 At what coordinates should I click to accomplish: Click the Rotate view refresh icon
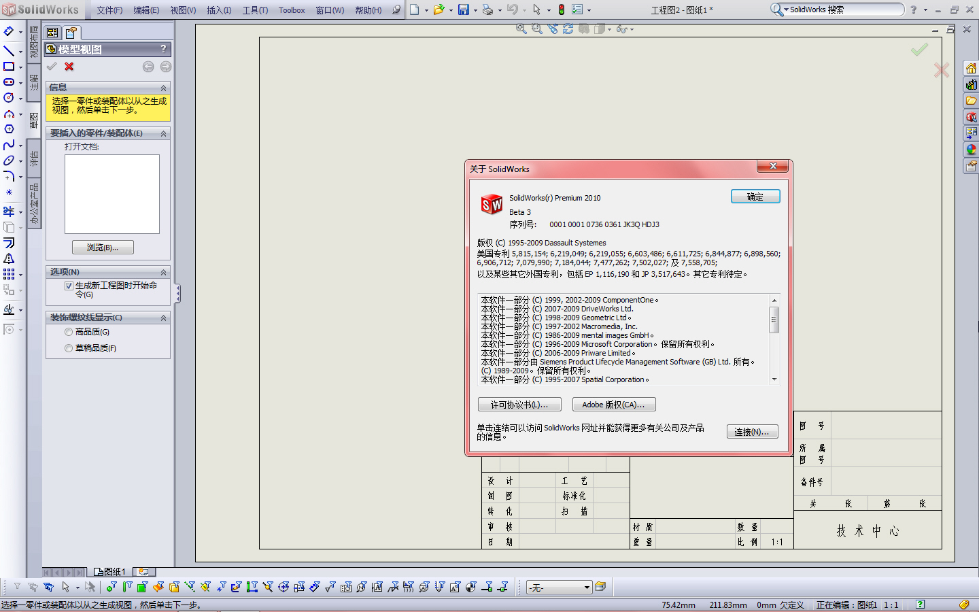(568, 29)
